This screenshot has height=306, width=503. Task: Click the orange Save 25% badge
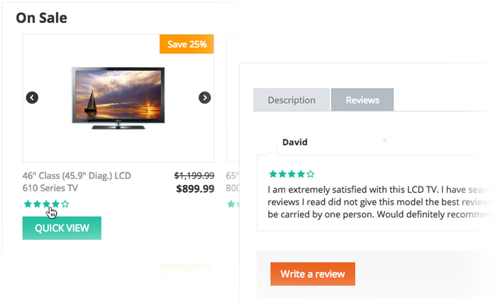point(187,44)
